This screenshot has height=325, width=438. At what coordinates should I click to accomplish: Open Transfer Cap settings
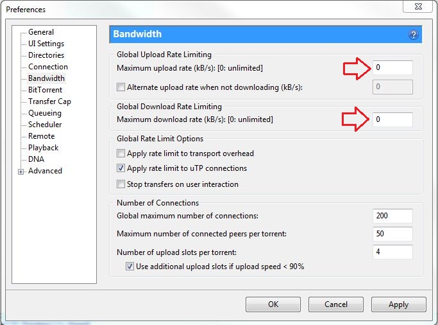[50, 101]
